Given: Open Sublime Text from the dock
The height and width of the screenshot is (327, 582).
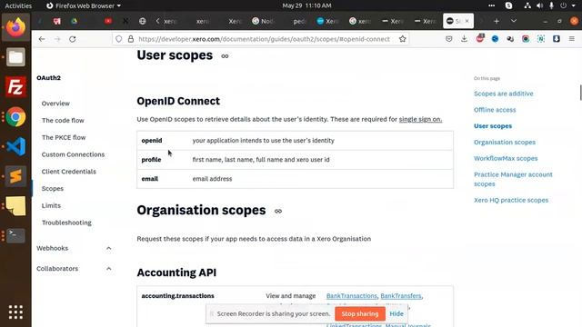Looking at the screenshot, I should (x=15, y=176).
